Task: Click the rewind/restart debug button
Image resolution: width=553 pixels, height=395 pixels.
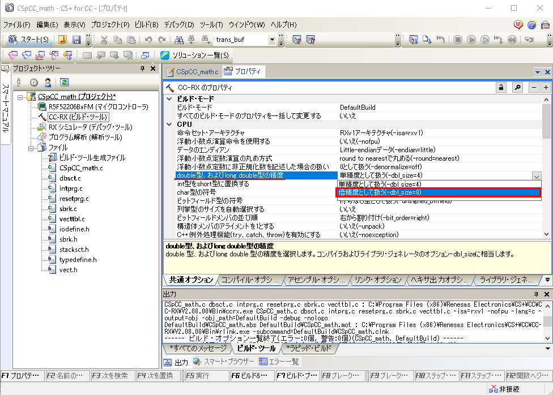Action: 512,40
